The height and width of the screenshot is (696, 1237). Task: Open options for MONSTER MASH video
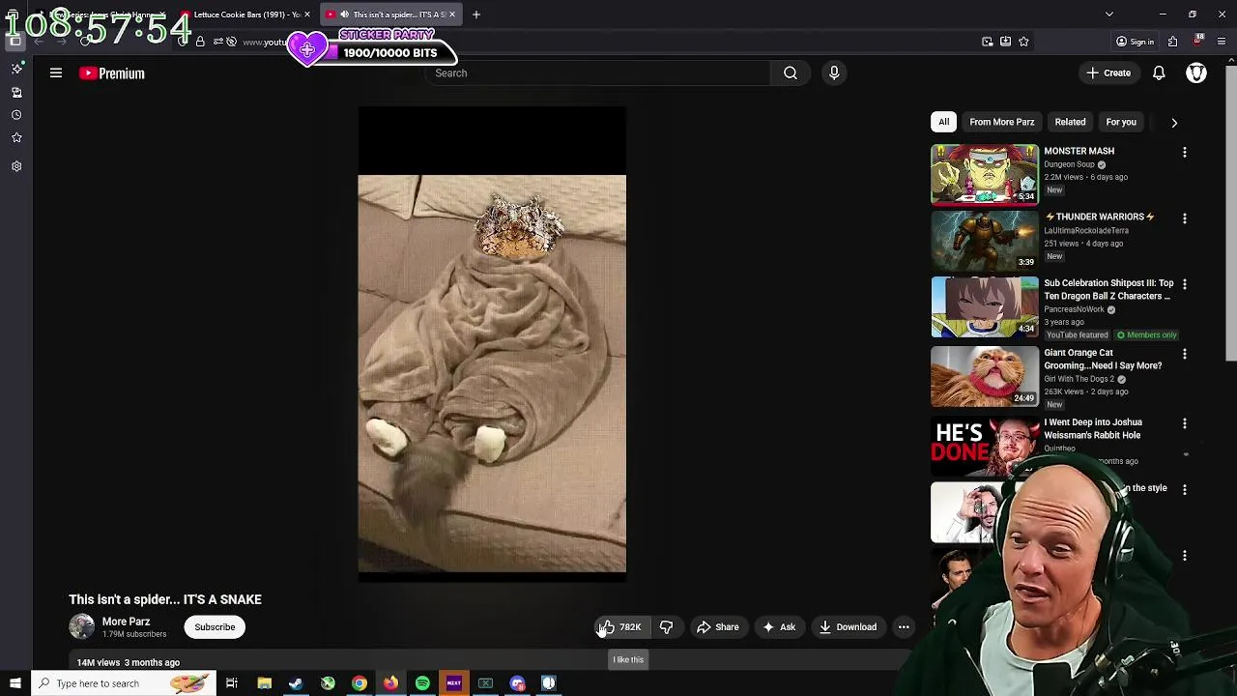1185,153
